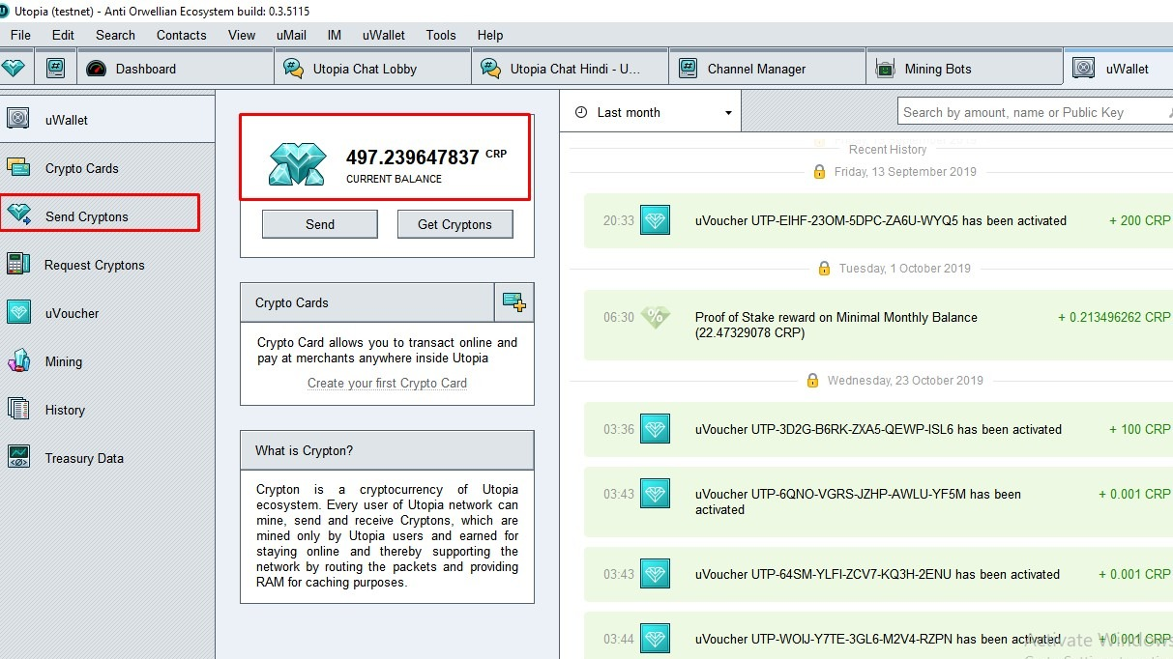Click voucher icon for UTP-6QNO transaction
The width and height of the screenshot is (1173, 659).
(655, 494)
